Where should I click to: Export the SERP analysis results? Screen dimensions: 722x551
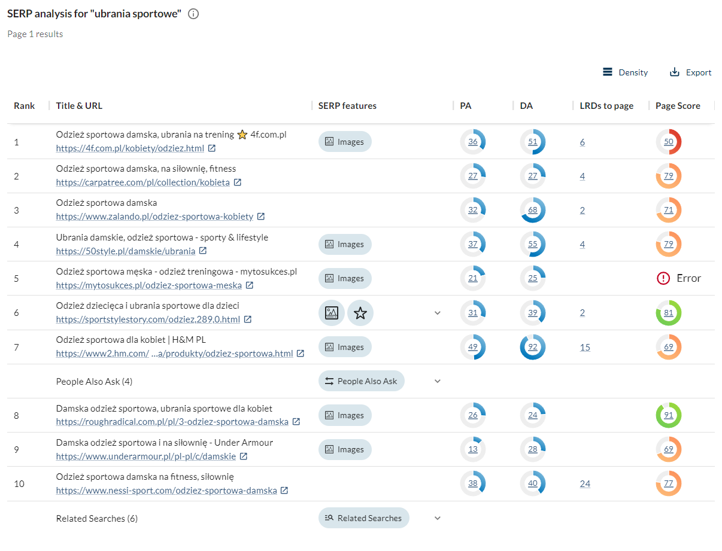[x=690, y=72]
